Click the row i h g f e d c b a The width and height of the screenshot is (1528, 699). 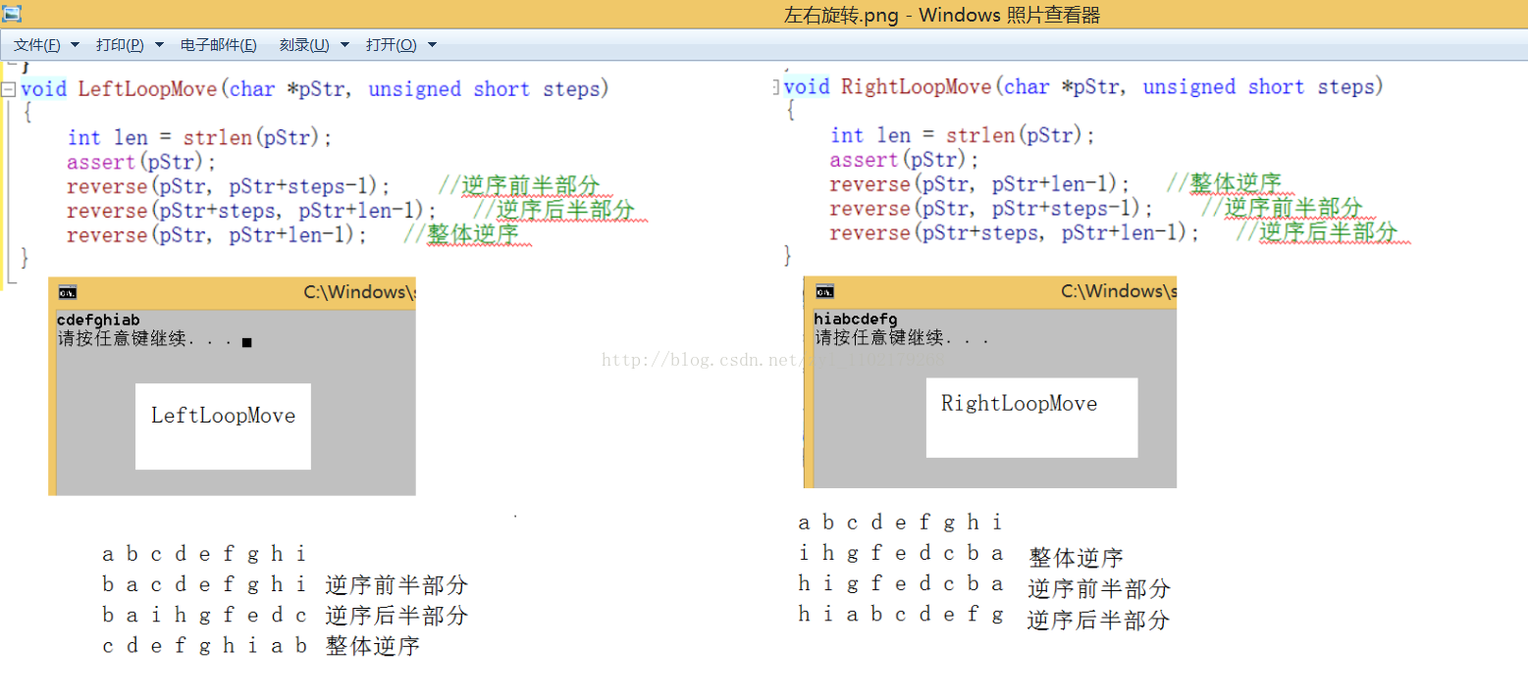coord(901,554)
